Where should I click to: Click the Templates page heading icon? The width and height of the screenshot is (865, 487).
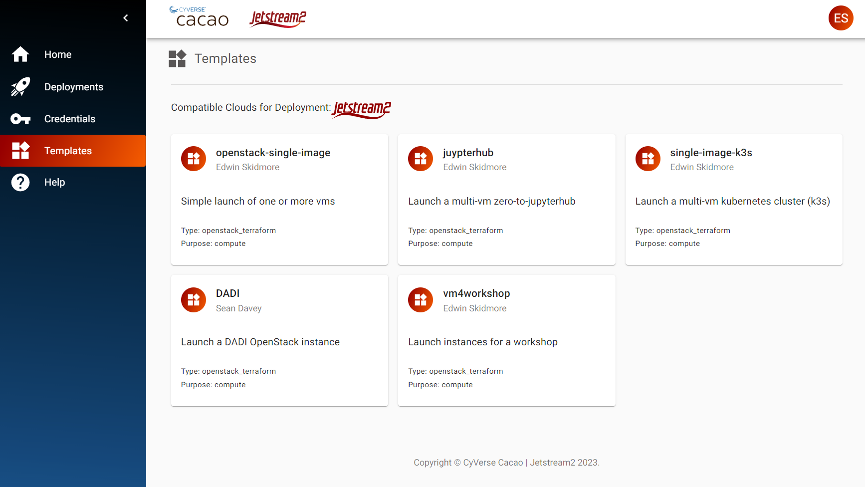pos(177,59)
